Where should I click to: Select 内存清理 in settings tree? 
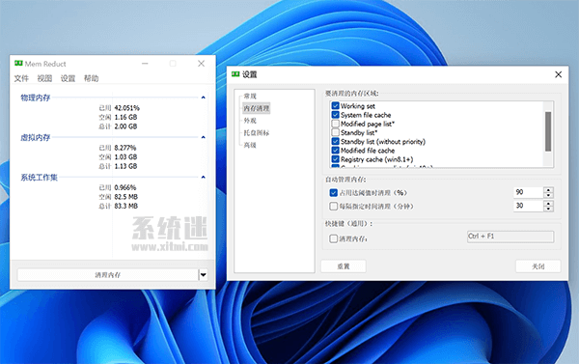coord(257,108)
